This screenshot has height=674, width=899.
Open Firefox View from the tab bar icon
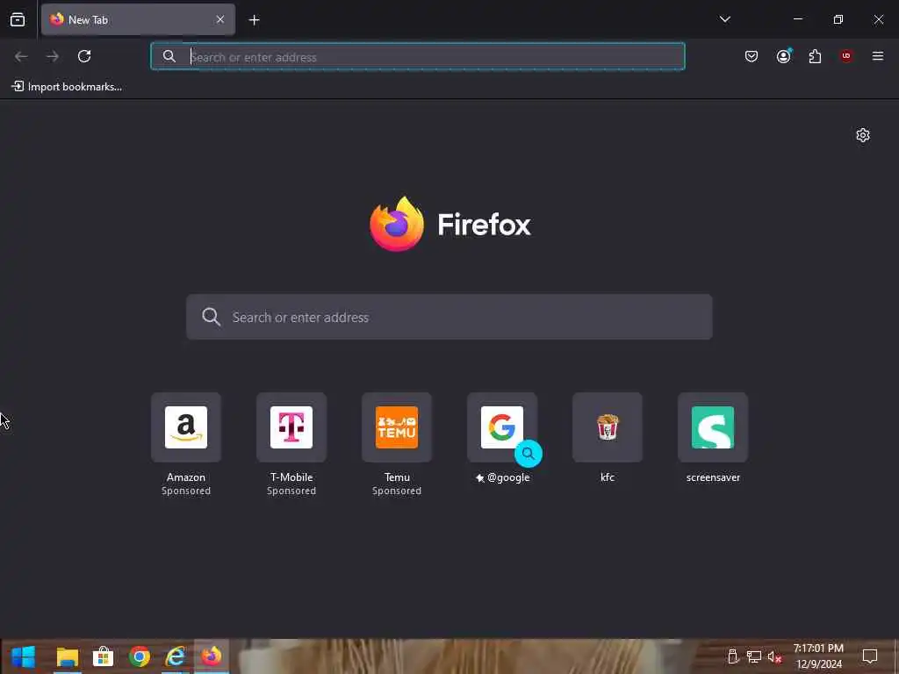tap(18, 19)
